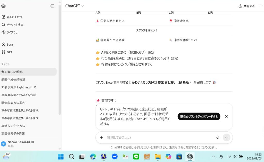The image size is (264, 162).
Task: Expand the ChatGPT model selector dropdown
Action: pos(75,6)
